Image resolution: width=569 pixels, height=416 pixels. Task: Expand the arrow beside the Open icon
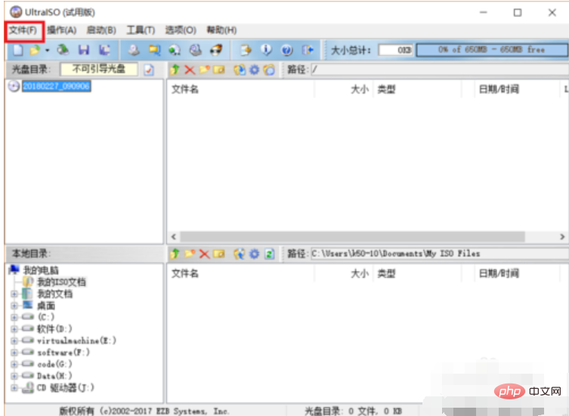coord(47,50)
